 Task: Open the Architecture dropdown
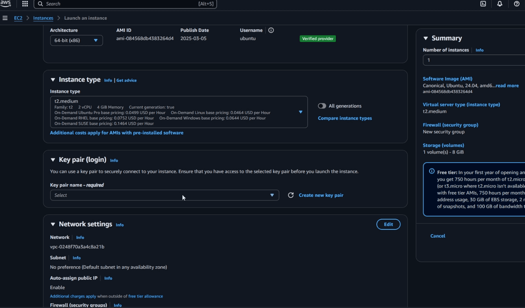[x=76, y=40]
